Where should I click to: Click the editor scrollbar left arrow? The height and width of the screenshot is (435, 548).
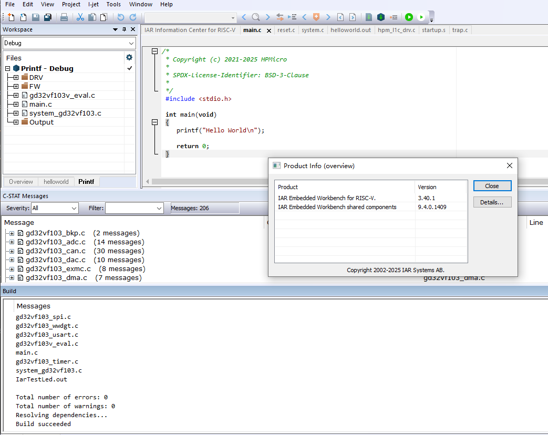148,181
